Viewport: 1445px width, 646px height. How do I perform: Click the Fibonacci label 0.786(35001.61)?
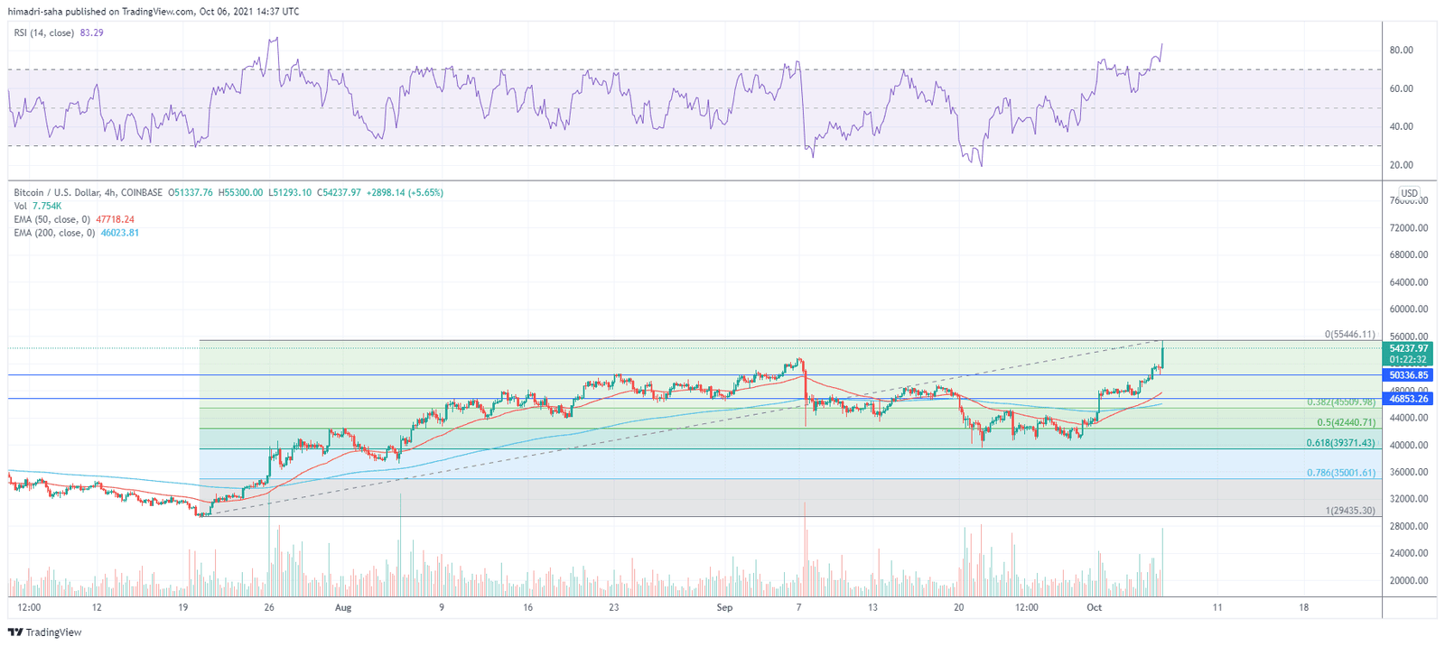pyautogui.click(x=1341, y=473)
